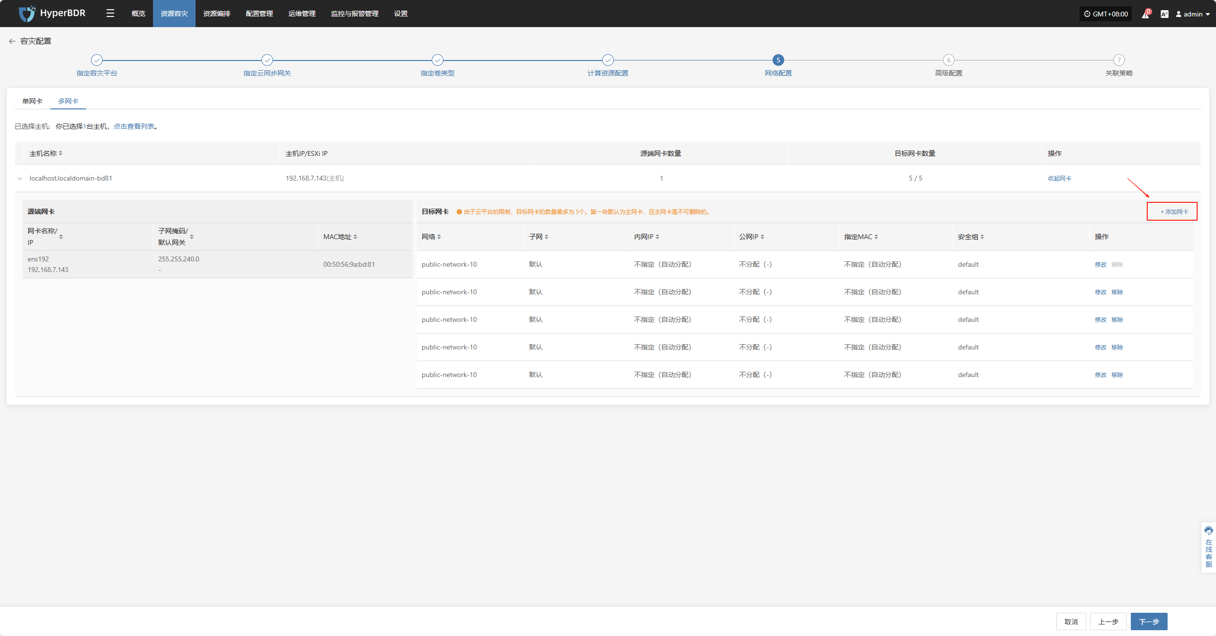1216x636 pixels.
Task: Toggle the hamburger menu icon
Action: [110, 14]
